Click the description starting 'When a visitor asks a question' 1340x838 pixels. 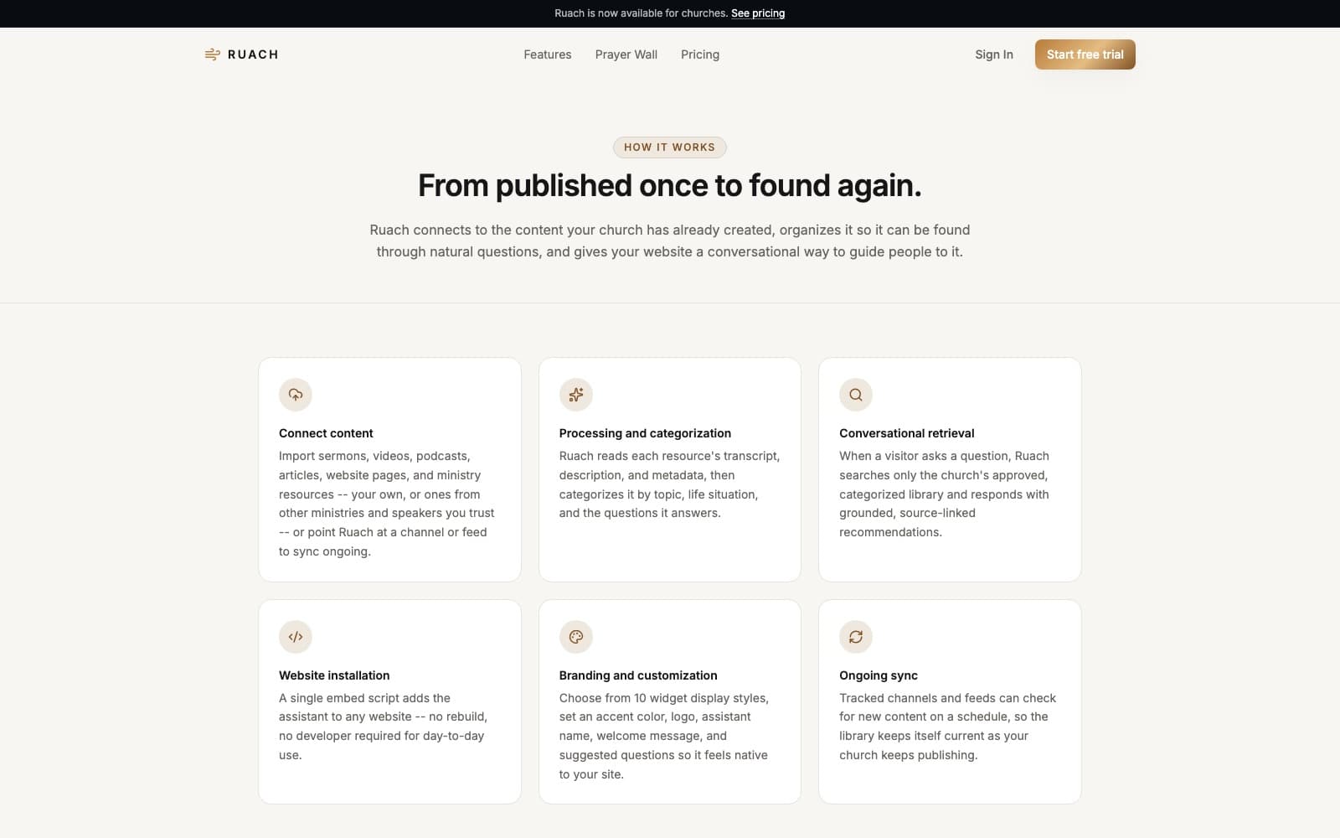click(x=945, y=494)
